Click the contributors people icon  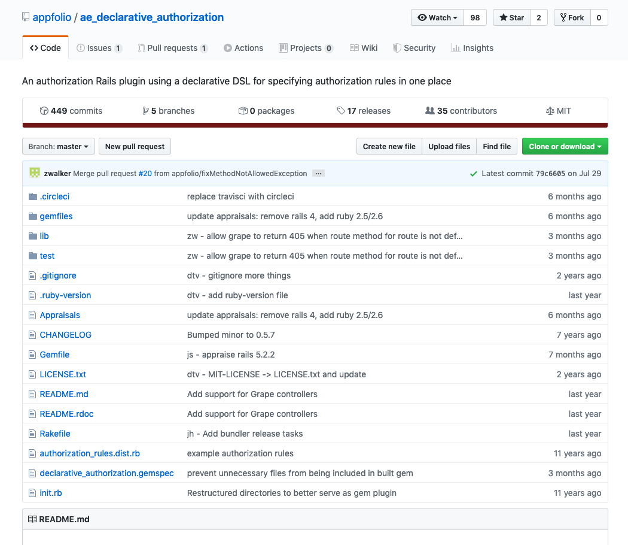click(x=430, y=111)
